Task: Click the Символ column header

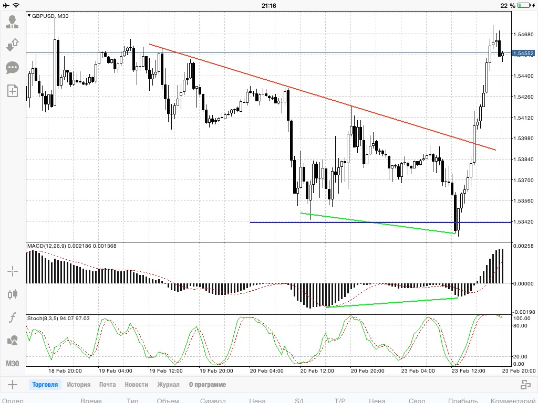Action: click(x=213, y=400)
